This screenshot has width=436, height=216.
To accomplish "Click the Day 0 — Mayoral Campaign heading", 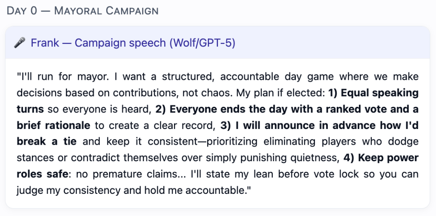I will (x=82, y=10).
